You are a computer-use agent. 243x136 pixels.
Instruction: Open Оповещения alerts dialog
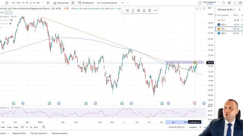point(86,3)
